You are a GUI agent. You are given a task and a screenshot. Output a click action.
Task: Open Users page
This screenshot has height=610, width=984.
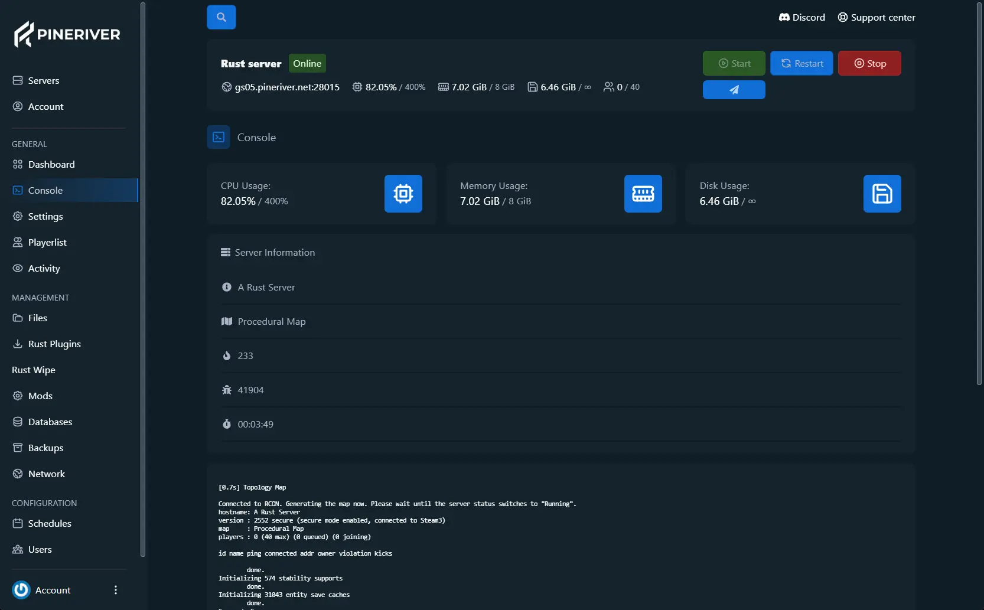69,549
